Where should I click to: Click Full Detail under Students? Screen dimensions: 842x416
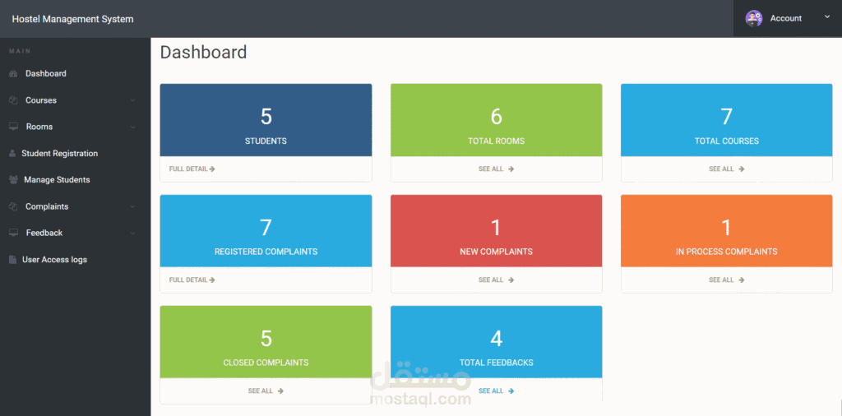(188, 169)
